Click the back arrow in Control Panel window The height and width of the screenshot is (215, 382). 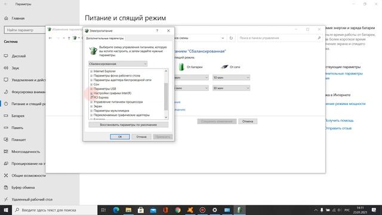pos(50,38)
